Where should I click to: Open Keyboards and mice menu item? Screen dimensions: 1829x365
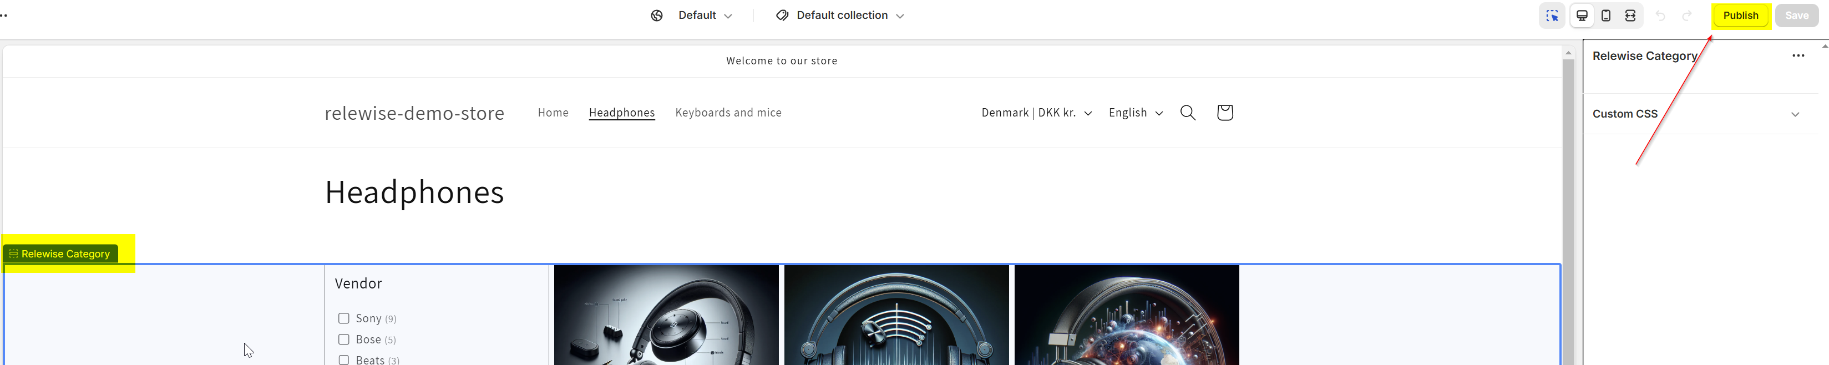click(728, 113)
